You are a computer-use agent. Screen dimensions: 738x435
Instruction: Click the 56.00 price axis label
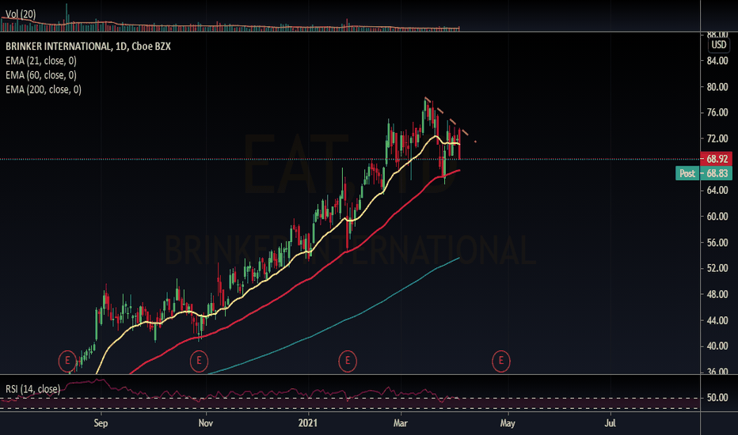(717, 243)
